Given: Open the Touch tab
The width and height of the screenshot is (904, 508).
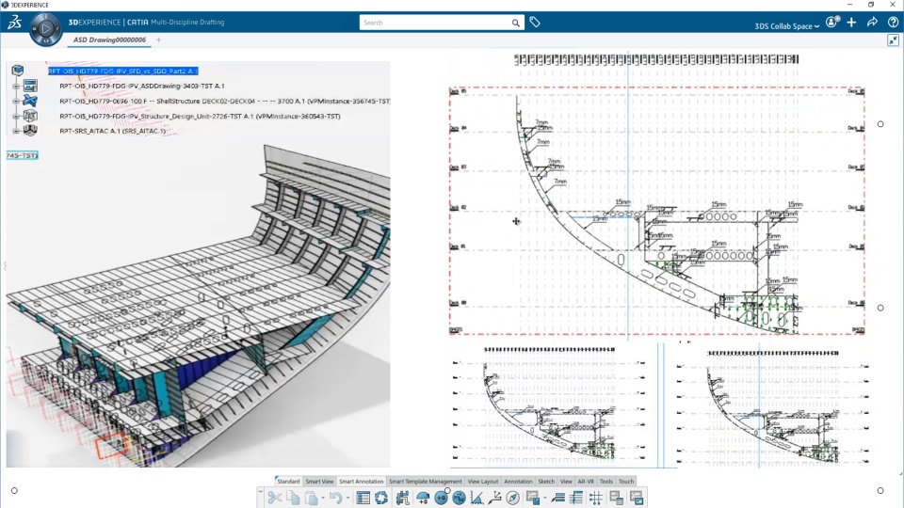Looking at the screenshot, I should [x=626, y=481].
